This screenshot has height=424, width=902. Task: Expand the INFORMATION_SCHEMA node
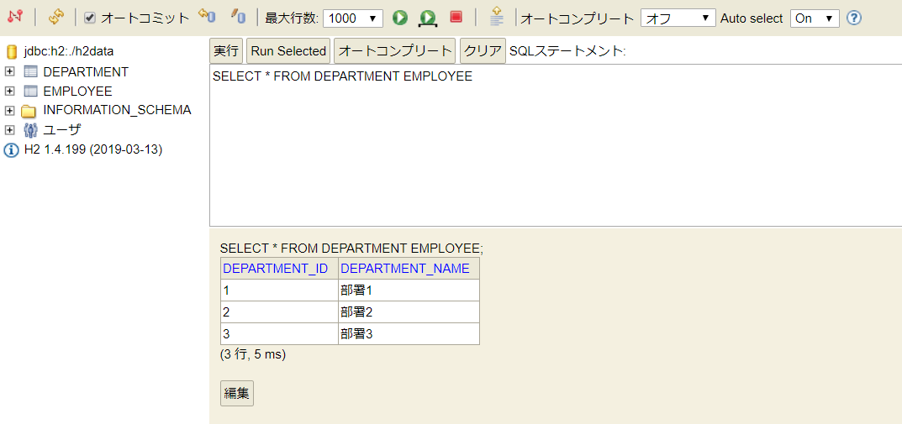point(9,110)
